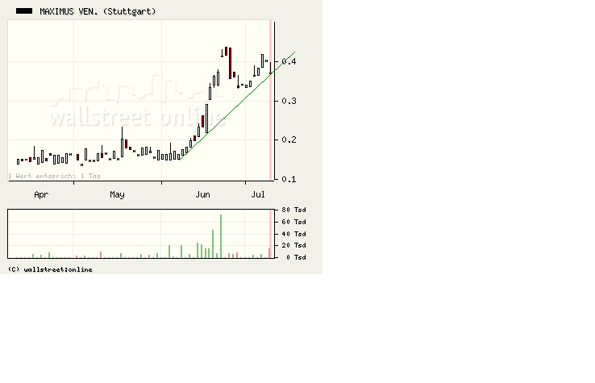The width and height of the screenshot is (595, 383).
Task: Click the tallest green volume bar
Action: [221, 236]
